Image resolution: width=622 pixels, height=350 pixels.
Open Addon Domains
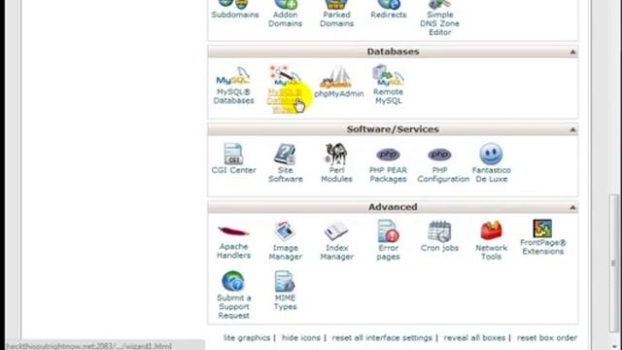coord(285,14)
